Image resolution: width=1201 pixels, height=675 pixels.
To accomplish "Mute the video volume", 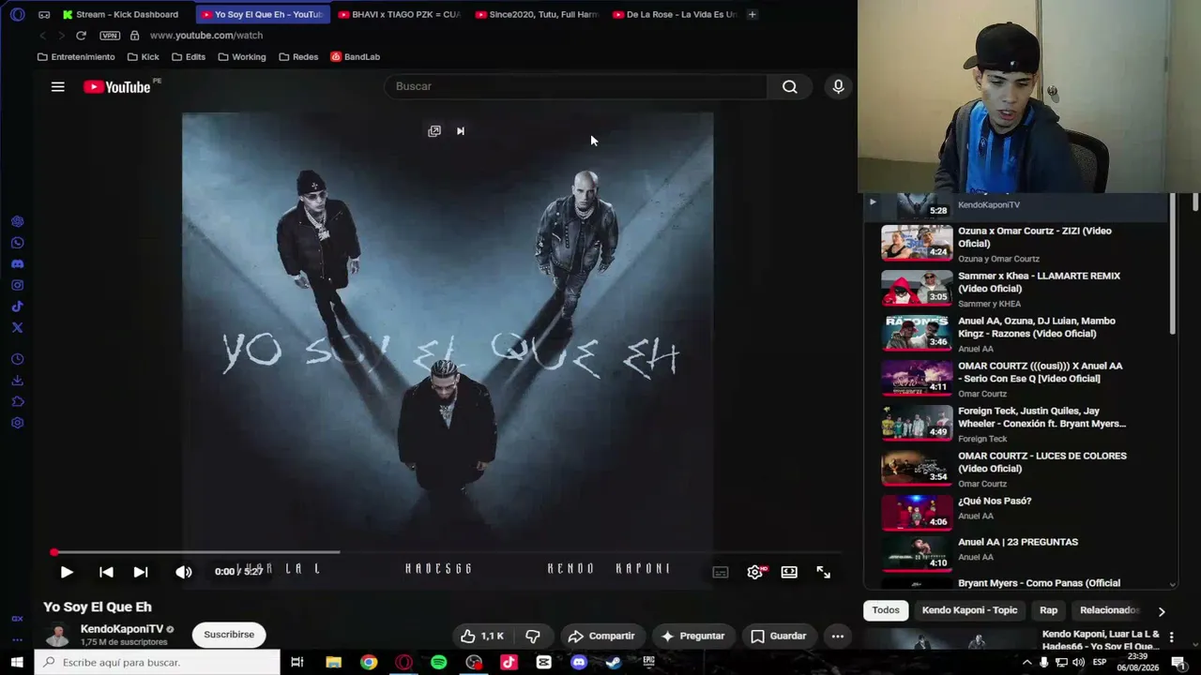I will pos(184,572).
